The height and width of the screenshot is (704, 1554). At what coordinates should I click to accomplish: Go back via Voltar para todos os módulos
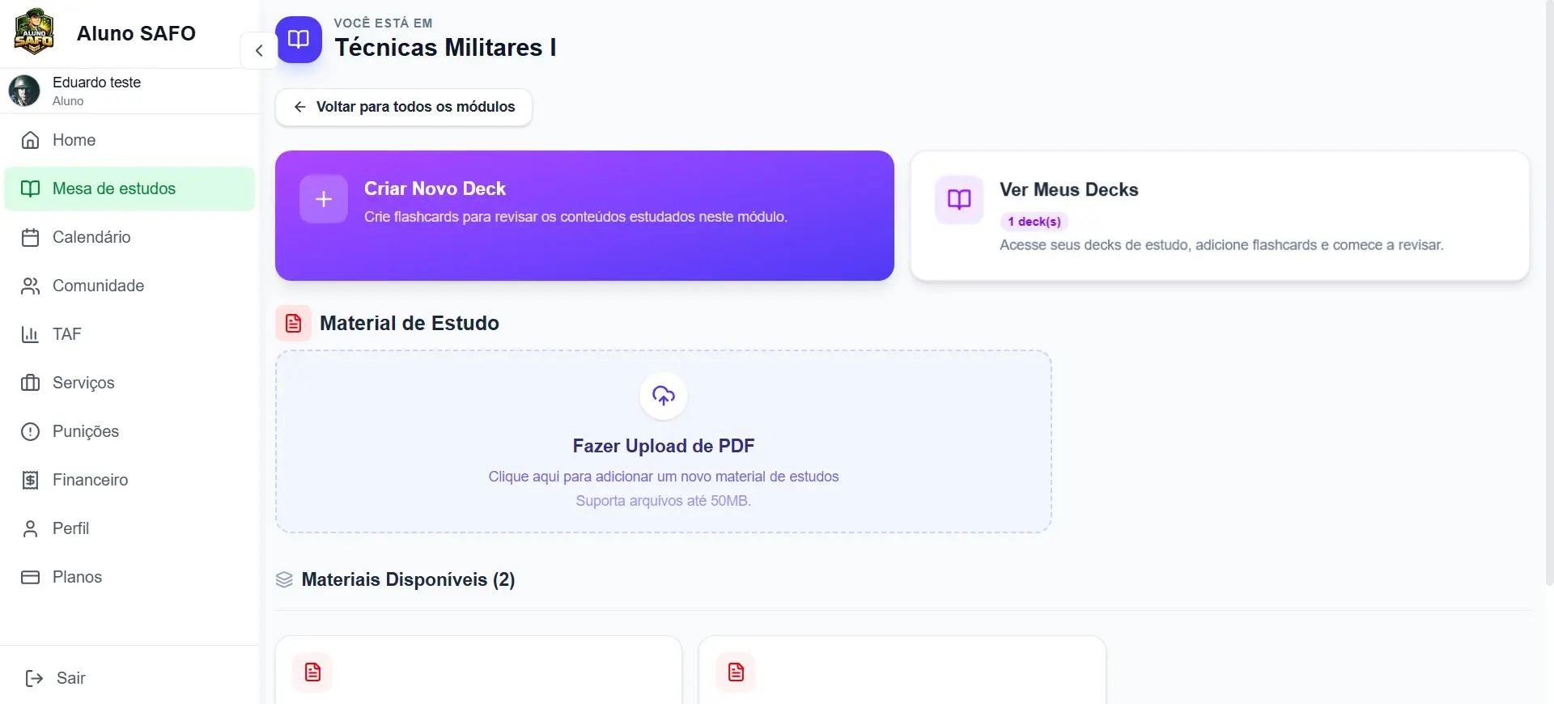[403, 107]
